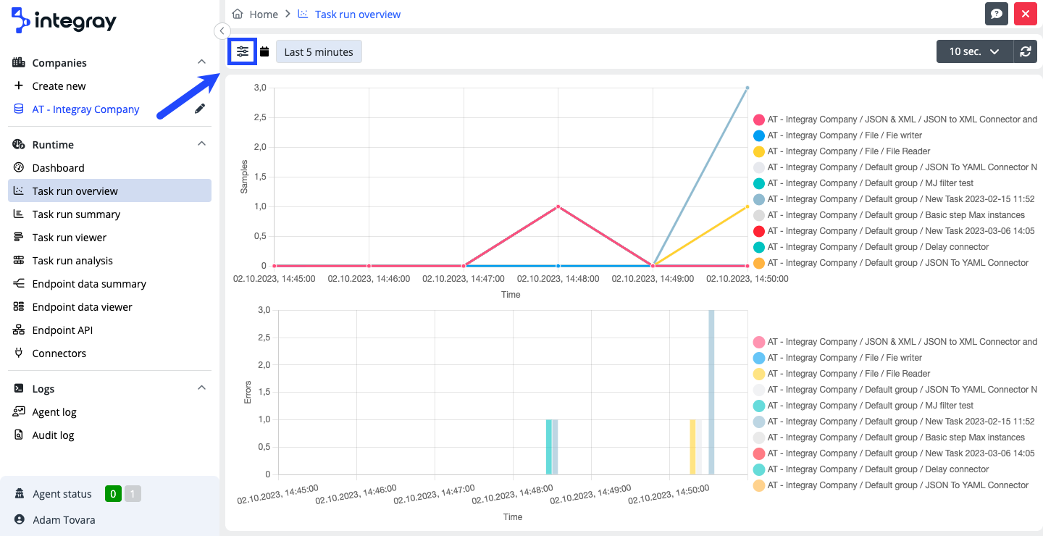The image size is (1043, 536).
Task: Toggle MJ filter test series in Errors legend
Action: tap(759, 406)
